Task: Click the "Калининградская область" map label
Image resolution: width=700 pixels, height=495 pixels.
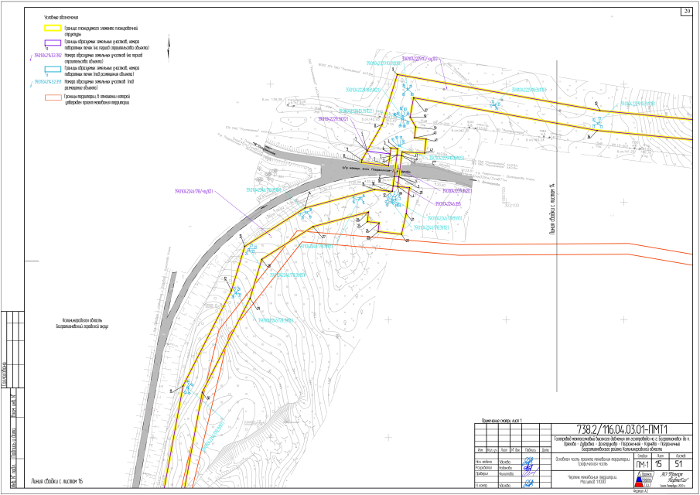Action: (x=84, y=319)
